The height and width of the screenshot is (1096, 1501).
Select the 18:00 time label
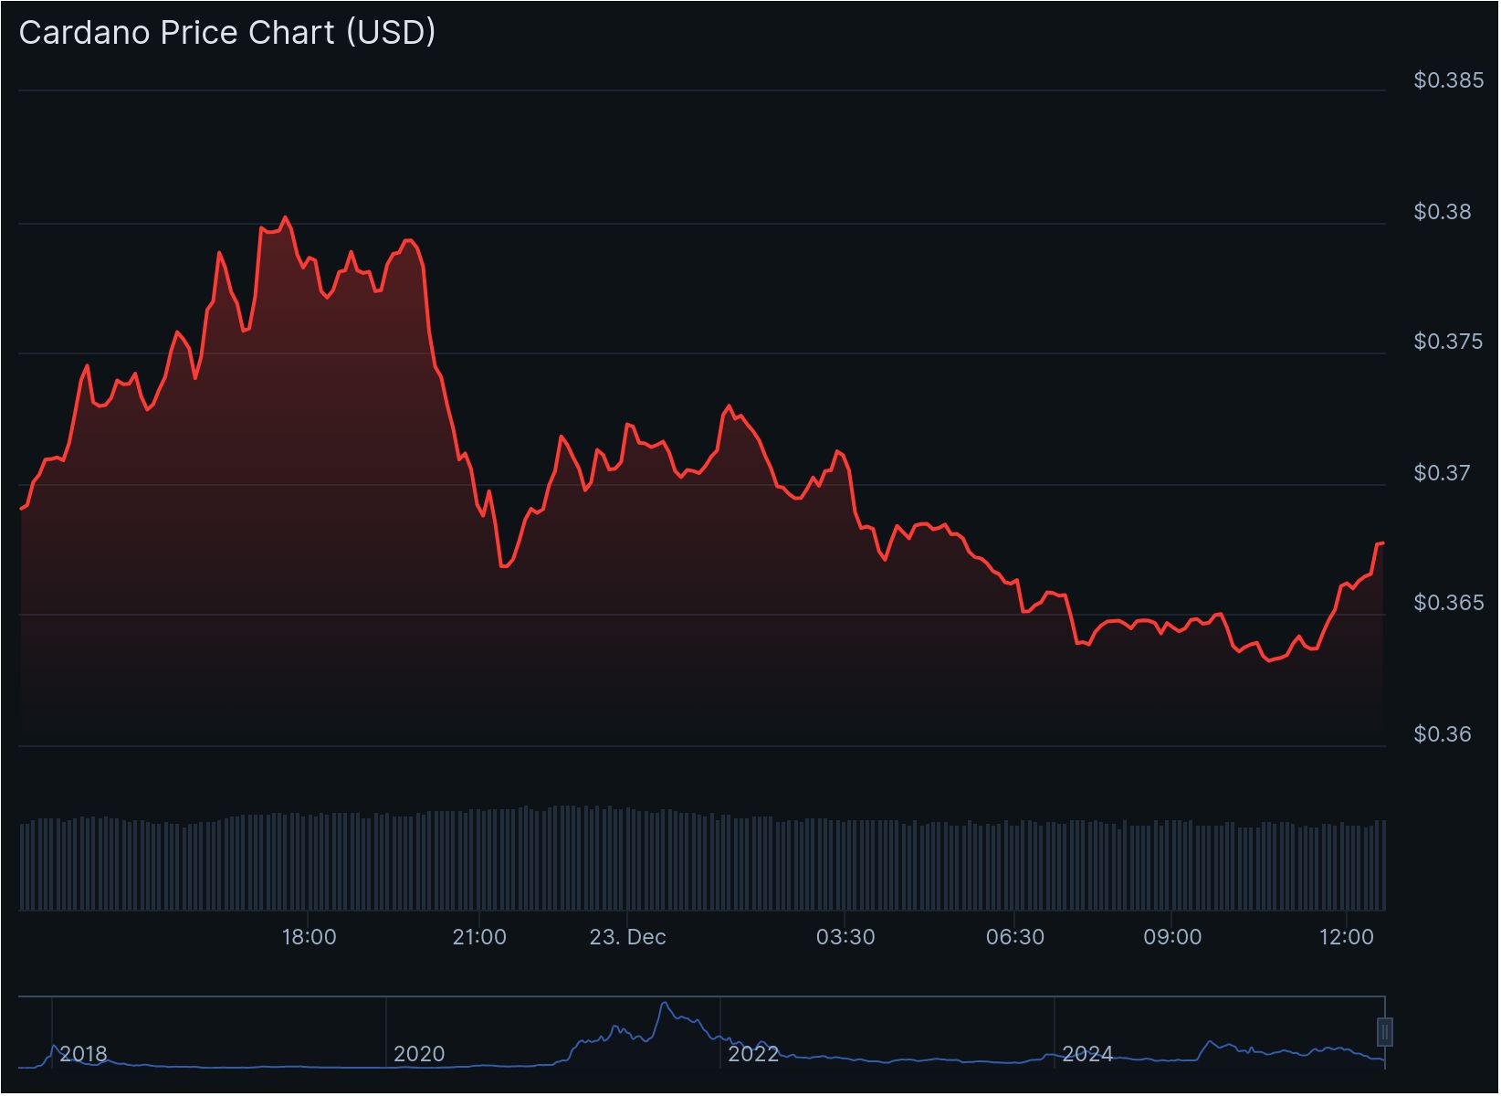[310, 936]
